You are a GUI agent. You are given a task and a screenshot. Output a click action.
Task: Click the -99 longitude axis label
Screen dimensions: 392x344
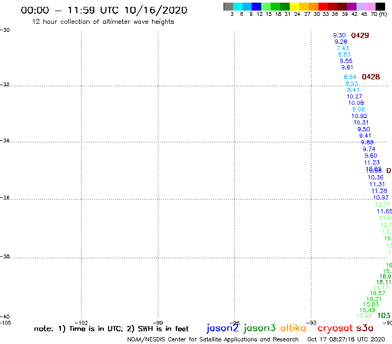pyautogui.click(x=158, y=323)
